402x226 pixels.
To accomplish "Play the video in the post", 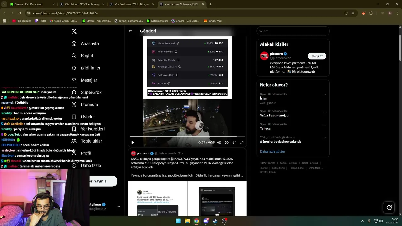I will [x=133, y=143].
